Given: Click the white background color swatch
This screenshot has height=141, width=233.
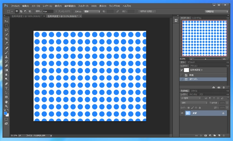Looking at the screenshot, I should [x=8, y=115].
